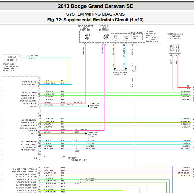Select "KNEE BAG (-)" in the knee blocker box
This screenshot has height=193, width=194.
[x=13, y=57]
